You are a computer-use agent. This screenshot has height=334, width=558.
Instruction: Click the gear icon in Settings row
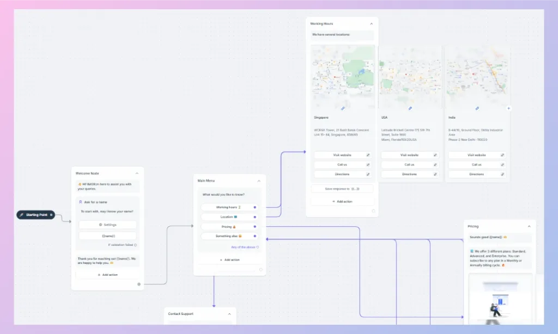click(100, 225)
